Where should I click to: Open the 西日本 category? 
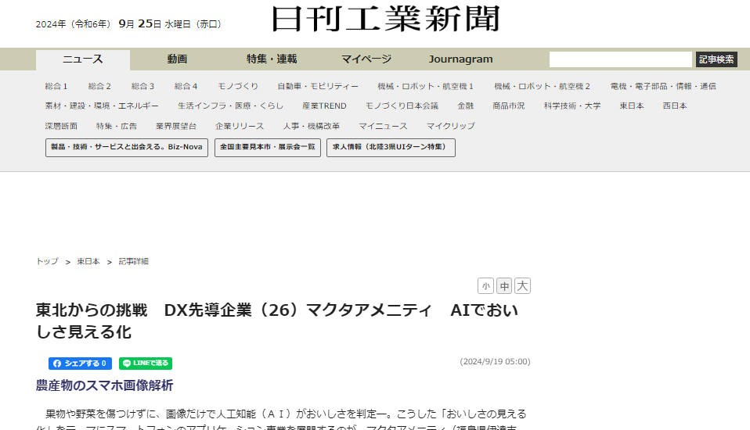coord(675,106)
